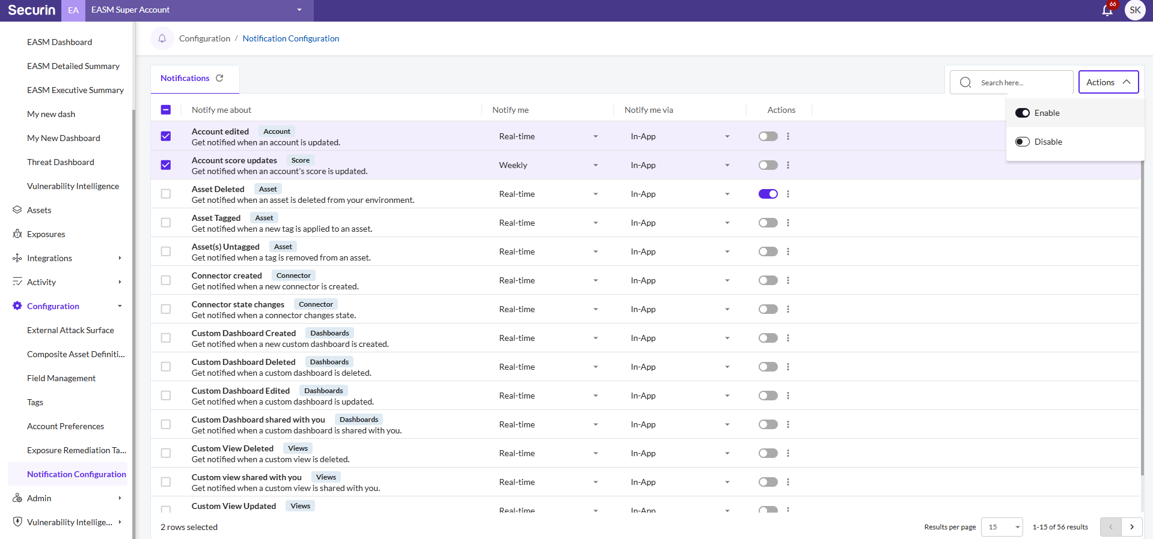Click the Configuration gear icon
Viewport: 1153px width, 539px height.
[17, 306]
